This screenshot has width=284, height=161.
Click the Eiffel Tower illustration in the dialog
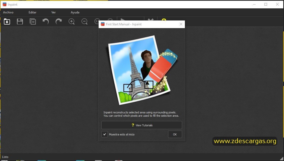(x=142, y=70)
